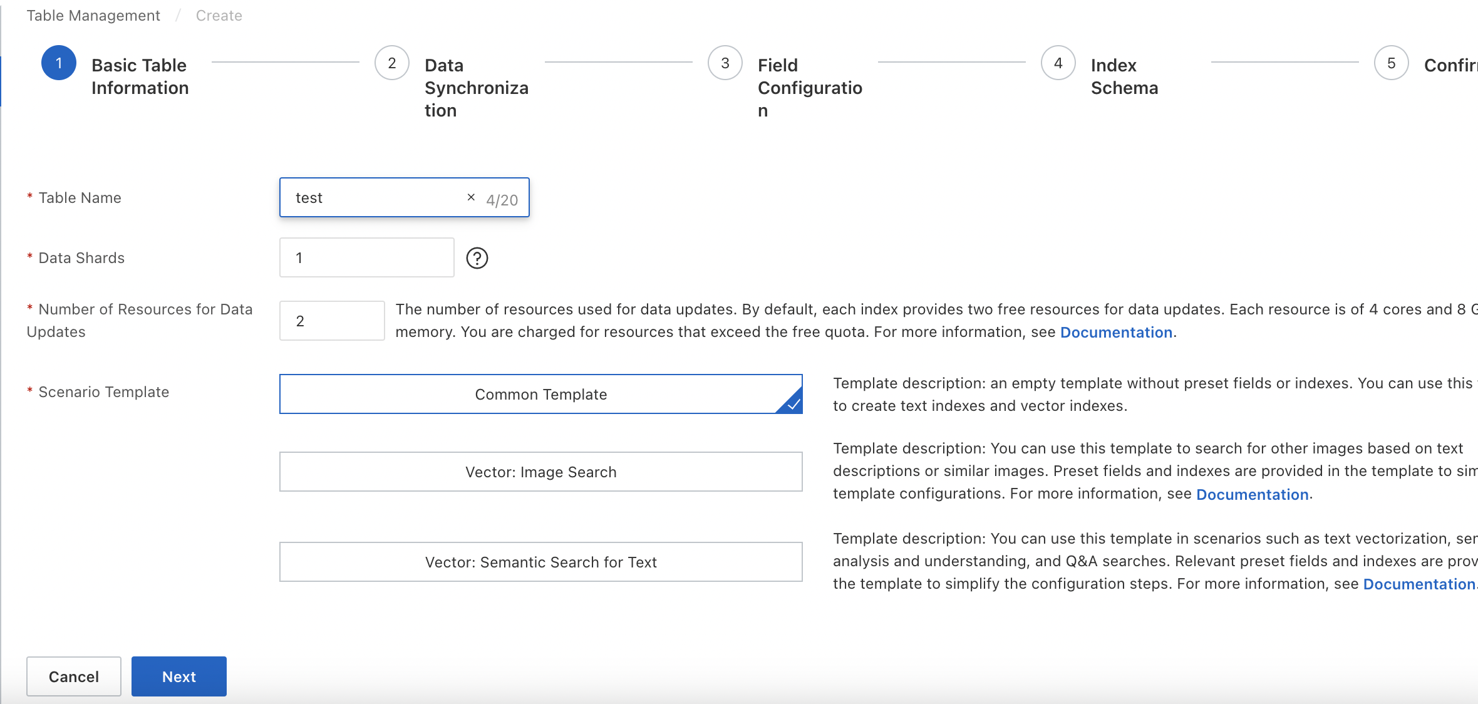Viewport: 1478px width, 704px height.
Task: Select Vector: Semantic Search for Text template
Action: click(540, 562)
